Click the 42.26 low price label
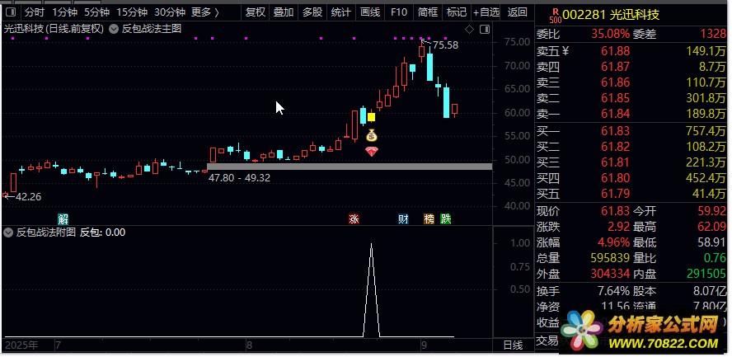 tap(29, 197)
